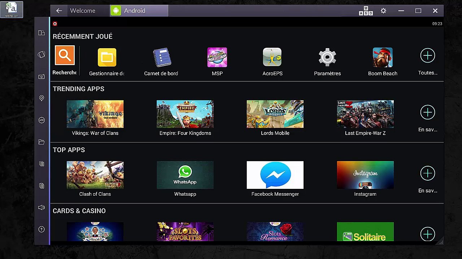Open the Slots Favorites thumbnail
Viewport: 462px width, 259px height.
click(185, 232)
